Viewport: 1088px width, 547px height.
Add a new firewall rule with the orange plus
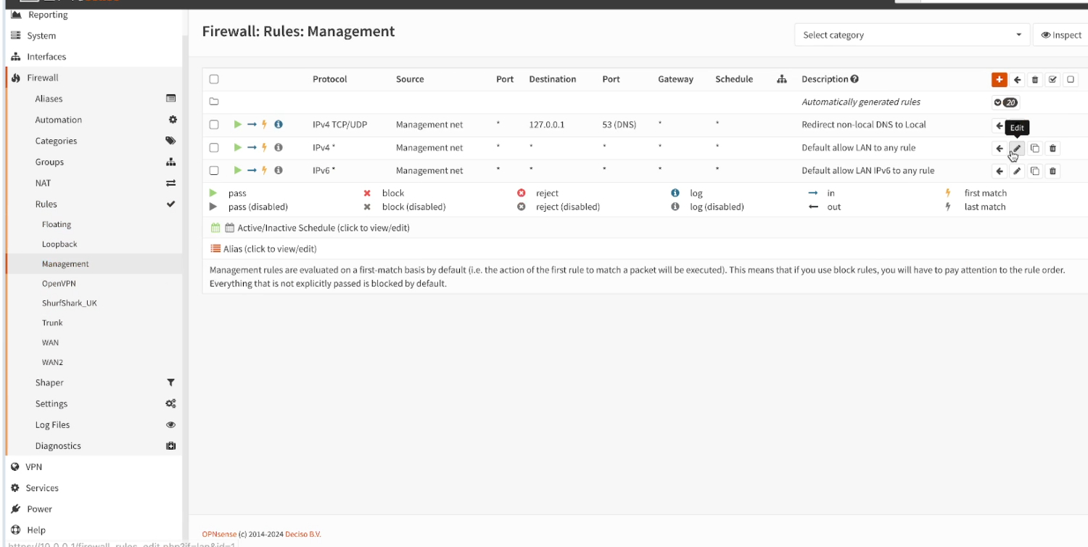click(1000, 80)
